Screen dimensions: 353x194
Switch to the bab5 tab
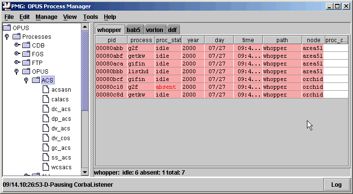tap(133, 30)
